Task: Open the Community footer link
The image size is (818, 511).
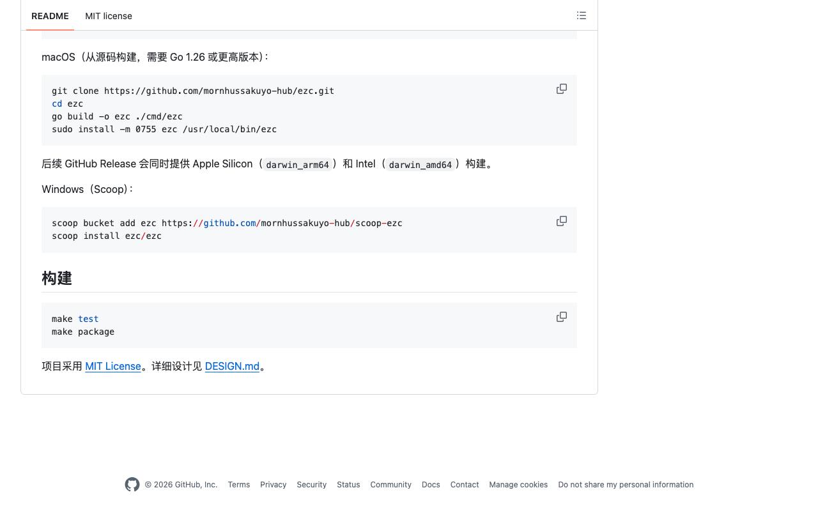Action: click(x=390, y=485)
